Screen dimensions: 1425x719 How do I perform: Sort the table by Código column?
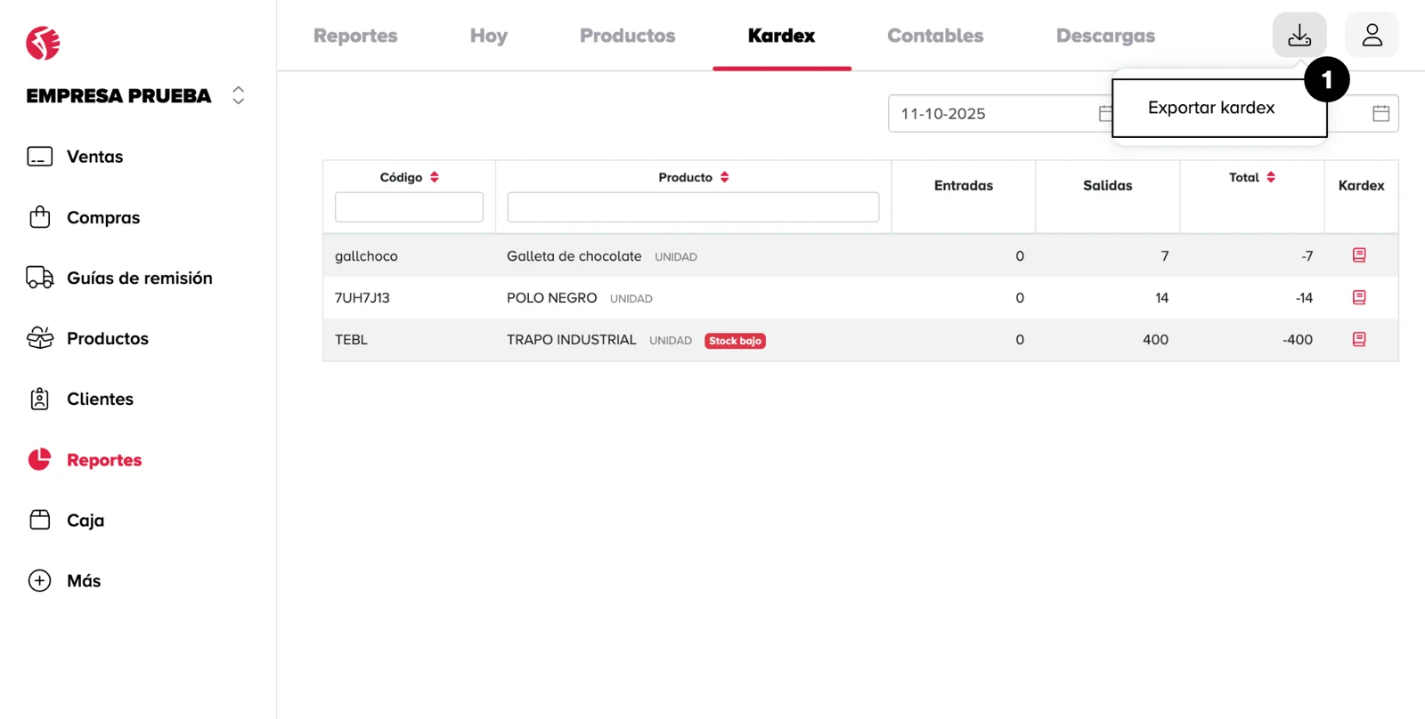(435, 177)
